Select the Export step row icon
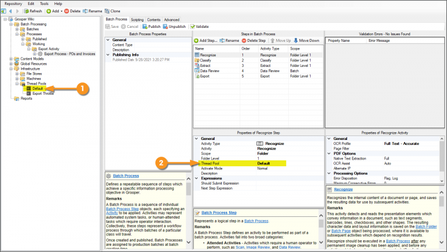Viewport: 447px width, 252px height. (x=197, y=76)
